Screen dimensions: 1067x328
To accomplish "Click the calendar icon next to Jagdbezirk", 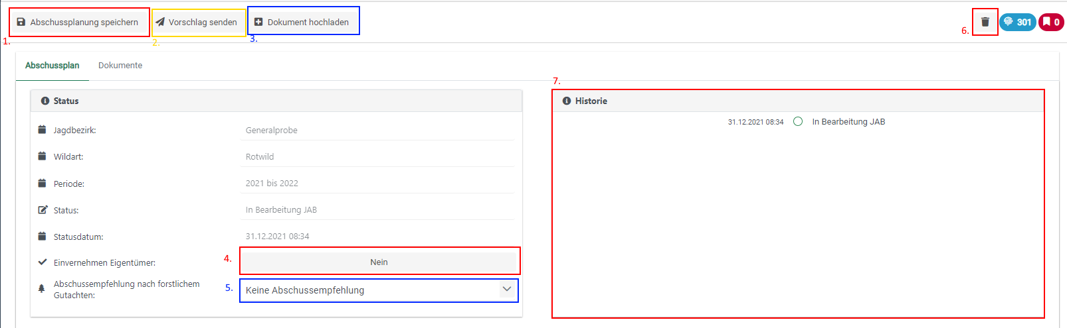I will point(43,130).
